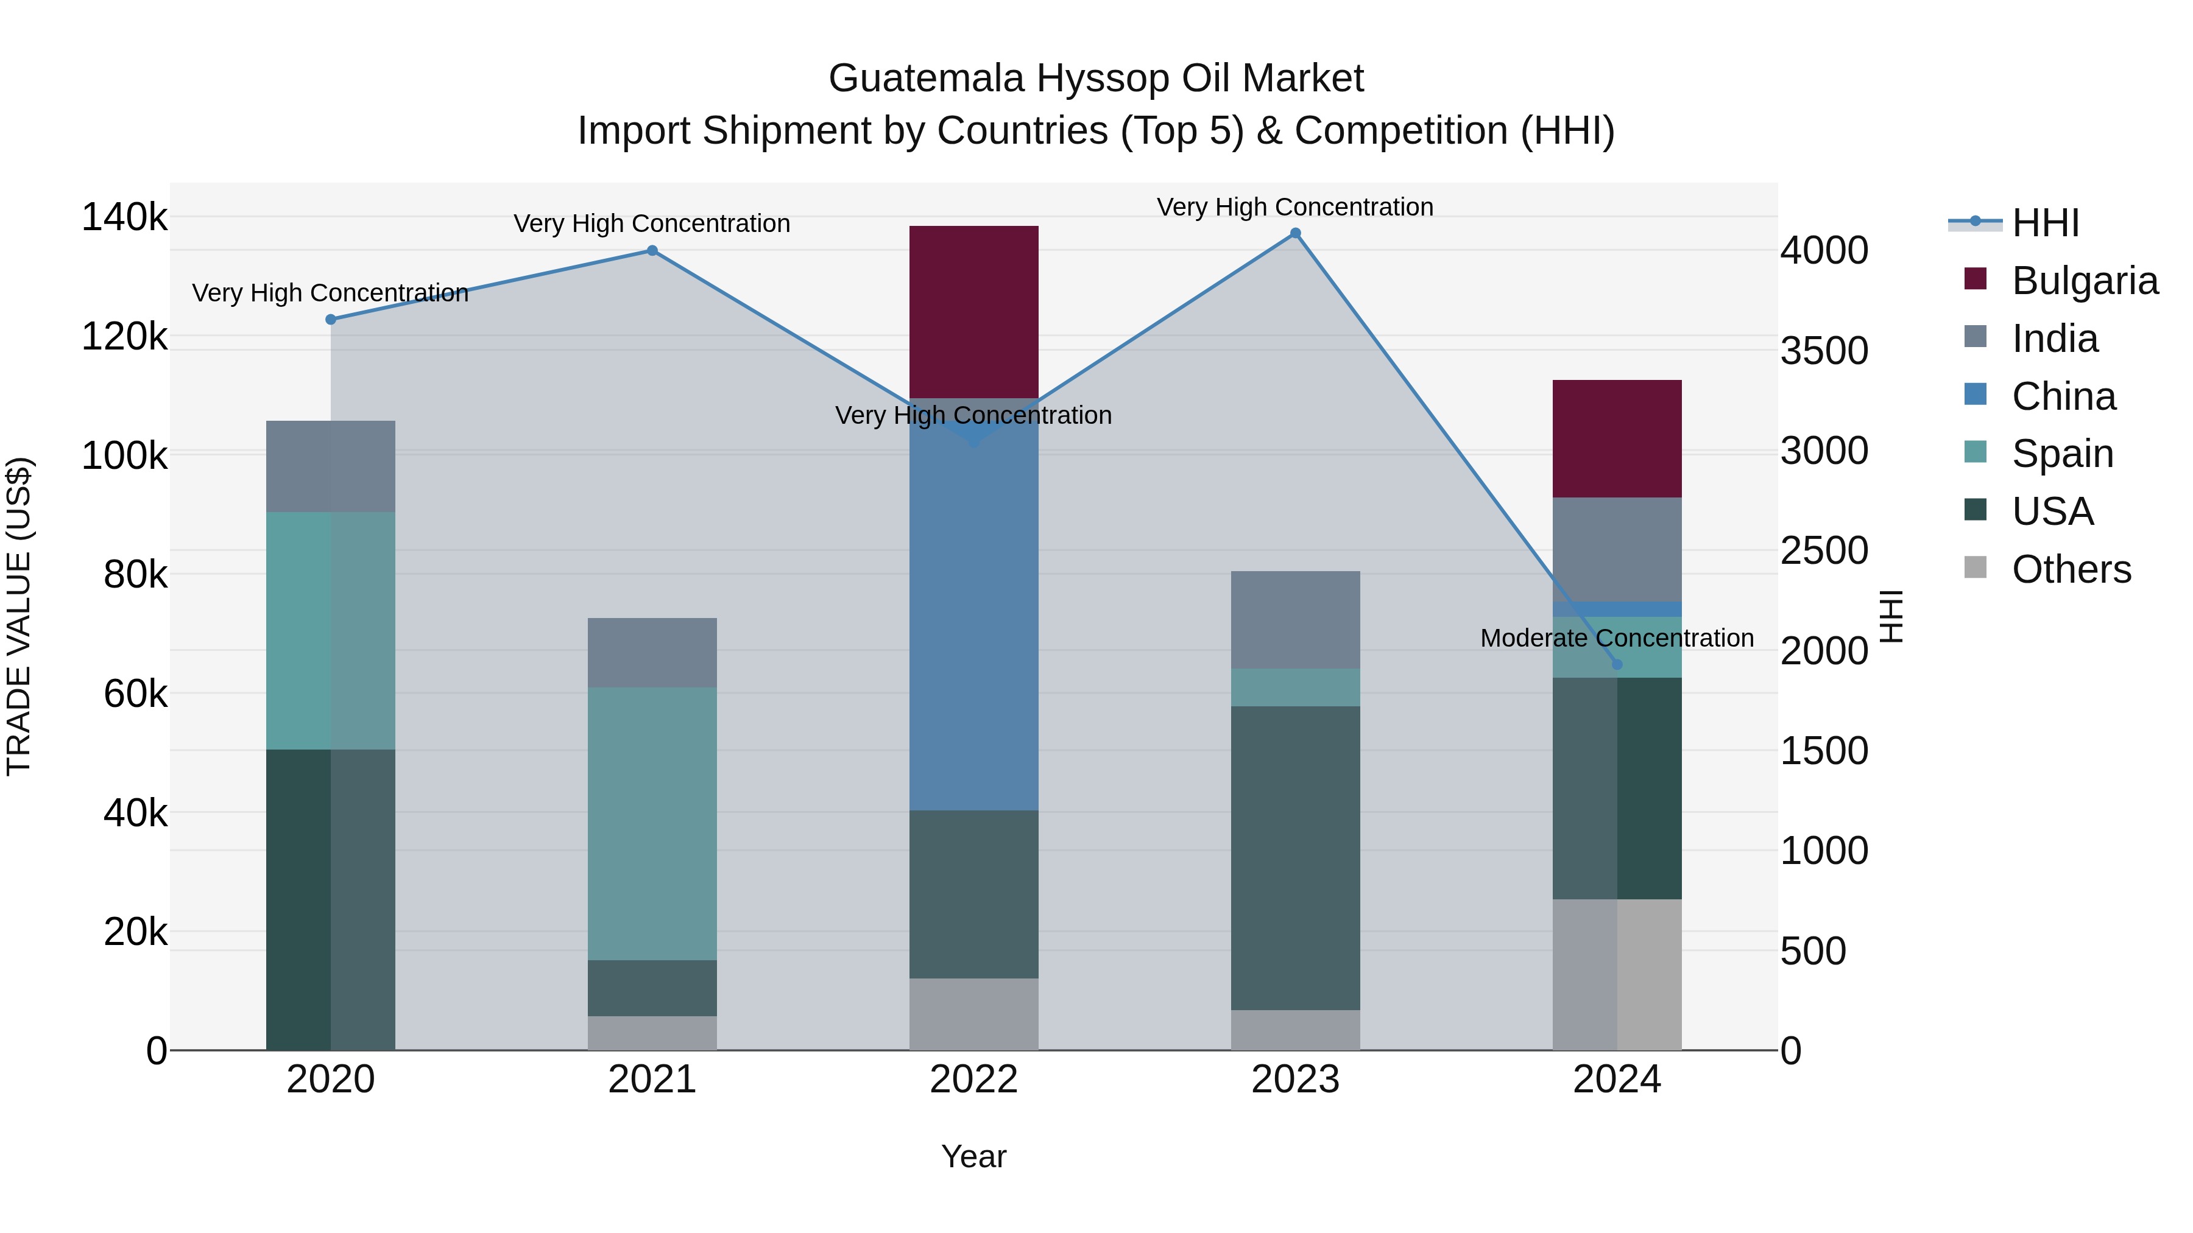Click the HHI data point for 2024
The height and width of the screenshot is (1233, 2193).
[1617, 664]
